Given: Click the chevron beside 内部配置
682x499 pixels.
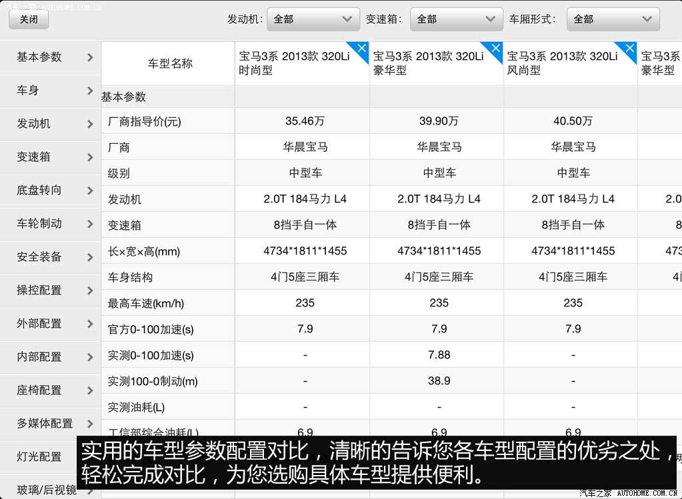Looking at the screenshot, I should point(90,357).
